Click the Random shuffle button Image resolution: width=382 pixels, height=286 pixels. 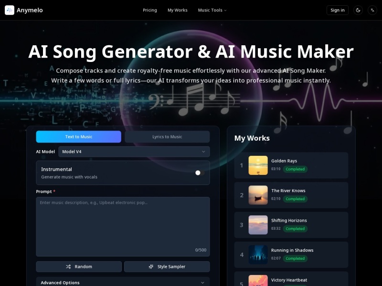(79, 266)
